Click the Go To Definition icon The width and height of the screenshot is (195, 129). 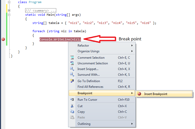point(72,81)
